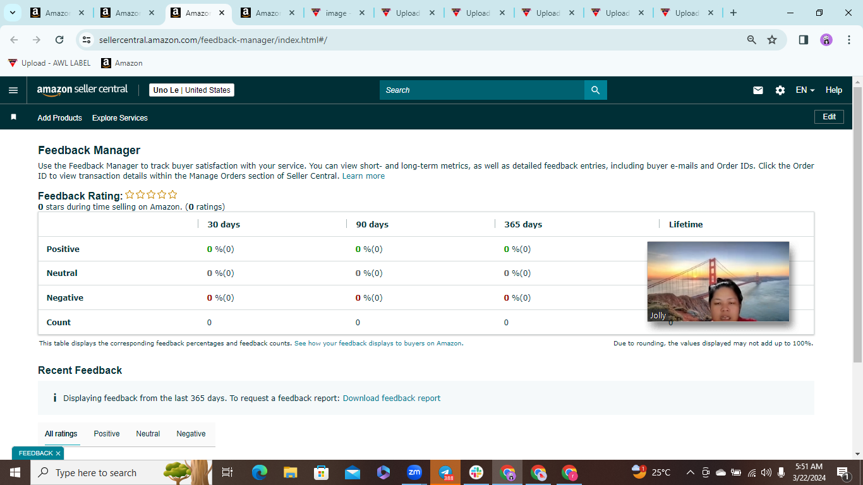Click the magnifier search button in Seller Central

[x=596, y=90]
